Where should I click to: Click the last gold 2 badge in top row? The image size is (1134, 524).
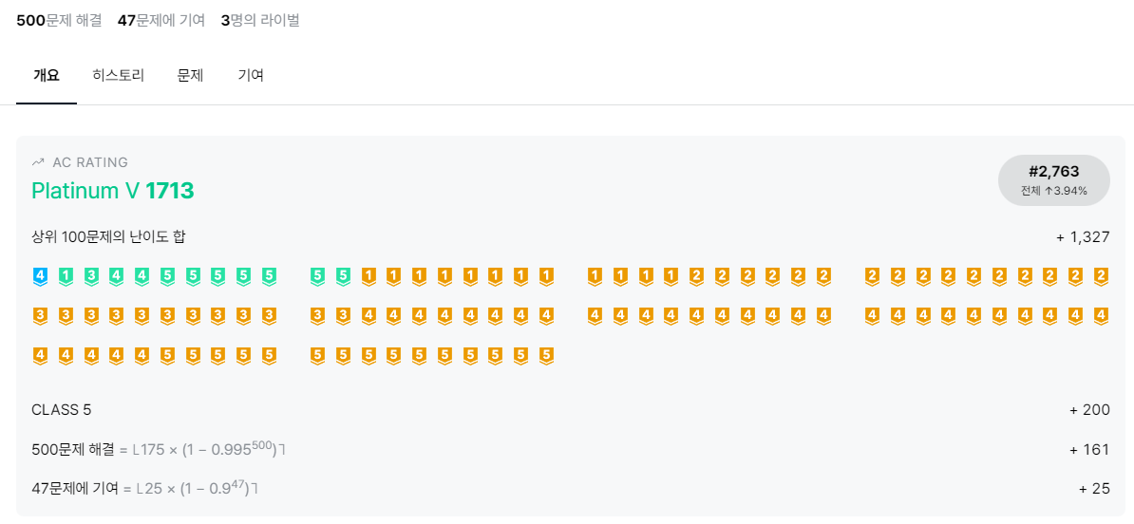[x=1101, y=276]
